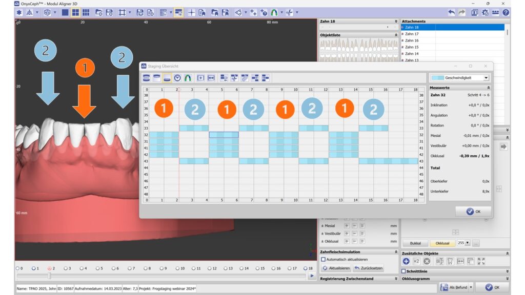Switch to the Bukkal view tab
Image resolution: width=525 pixels, height=295 pixels.
(415, 243)
